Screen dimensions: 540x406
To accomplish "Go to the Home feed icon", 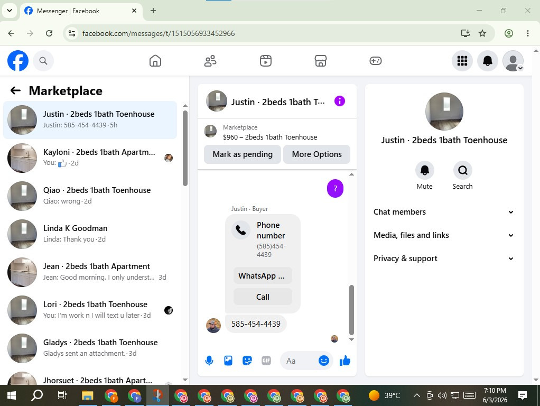I will (155, 61).
